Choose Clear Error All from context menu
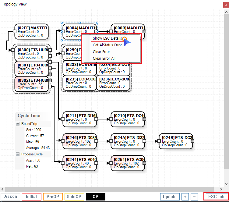 coord(104,58)
